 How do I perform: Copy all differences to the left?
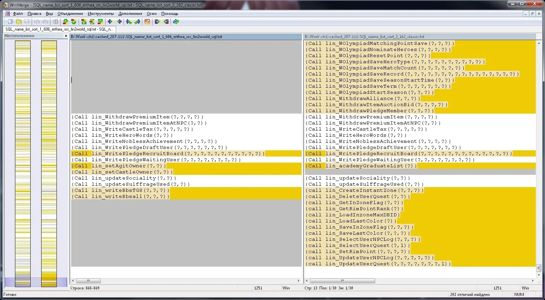click(166, 22)
